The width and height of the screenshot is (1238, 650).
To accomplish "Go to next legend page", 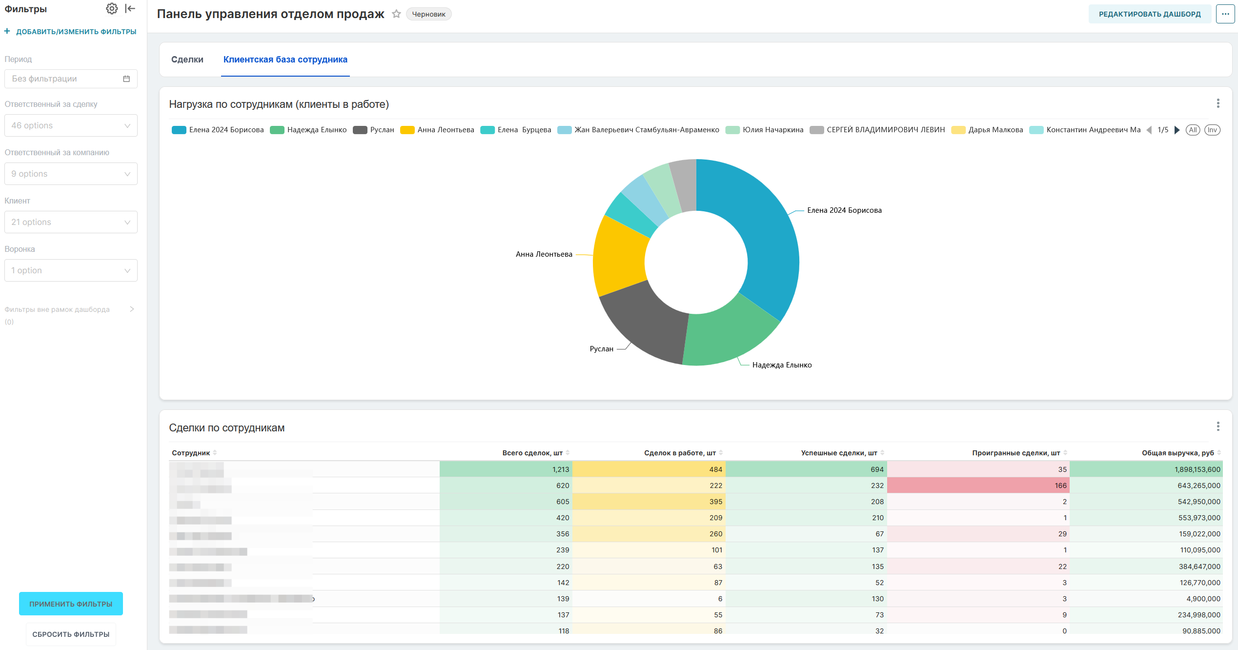I will pos(1177,130).
